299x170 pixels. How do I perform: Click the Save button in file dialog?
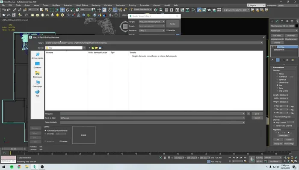point(257,114)
